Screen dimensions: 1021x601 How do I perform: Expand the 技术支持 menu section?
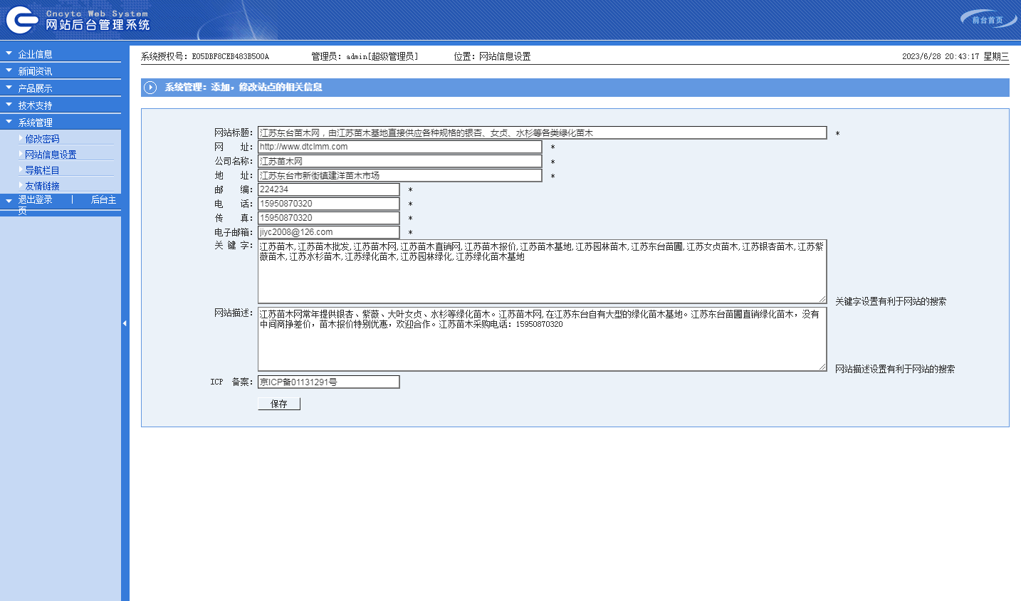[x=35, y=105]
